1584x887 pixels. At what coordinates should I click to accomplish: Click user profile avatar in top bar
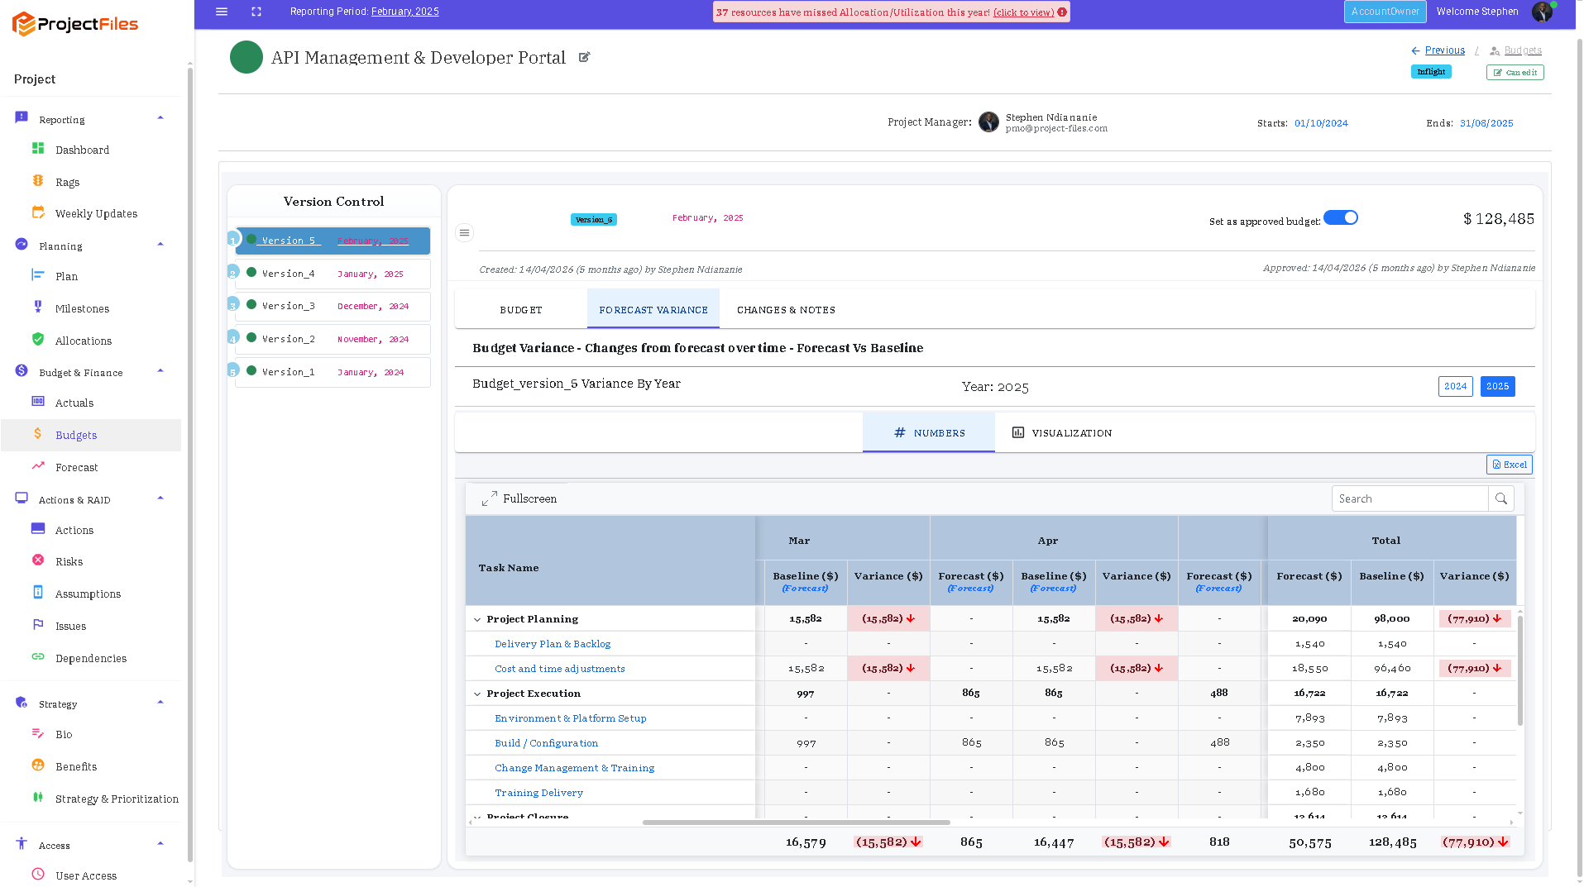[1542, 12]
